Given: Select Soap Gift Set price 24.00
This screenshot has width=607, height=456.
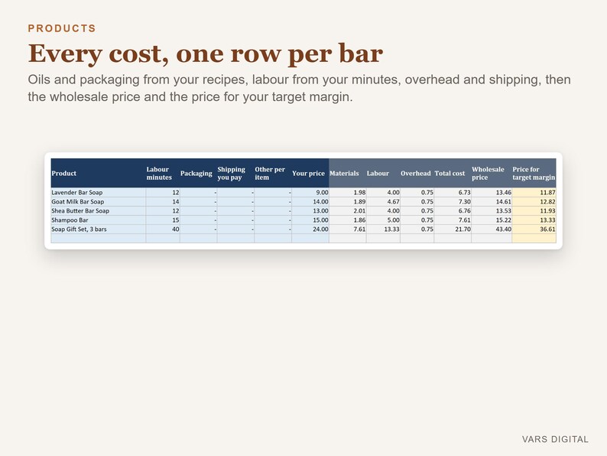Looking at the screenshot, I should (x=310, y=230).
